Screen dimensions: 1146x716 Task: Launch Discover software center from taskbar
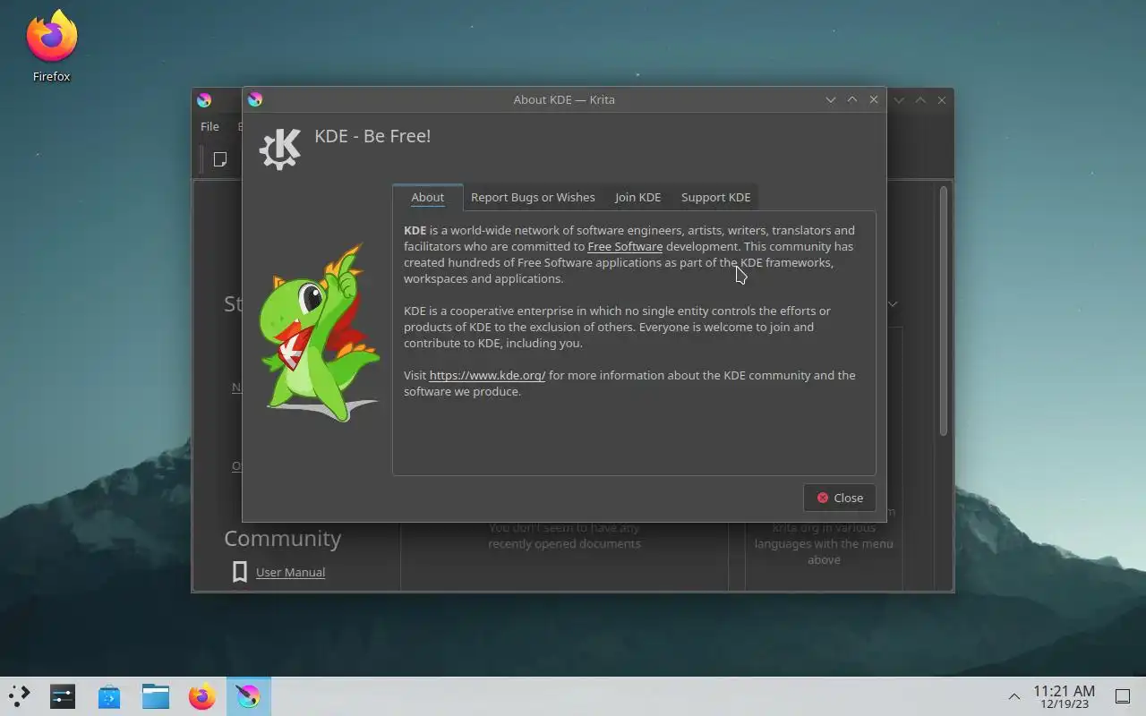(x=109, y=695)
